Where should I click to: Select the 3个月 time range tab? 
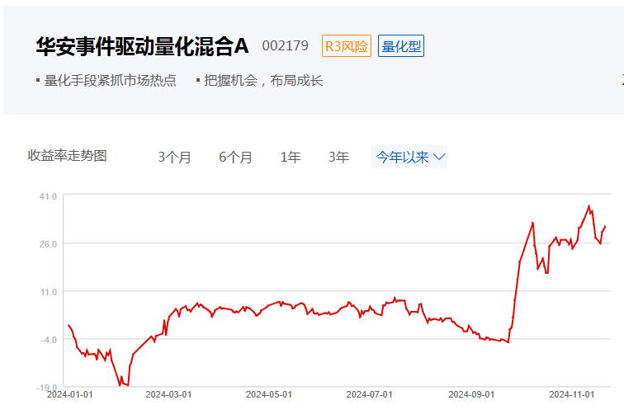coord(174,157)
